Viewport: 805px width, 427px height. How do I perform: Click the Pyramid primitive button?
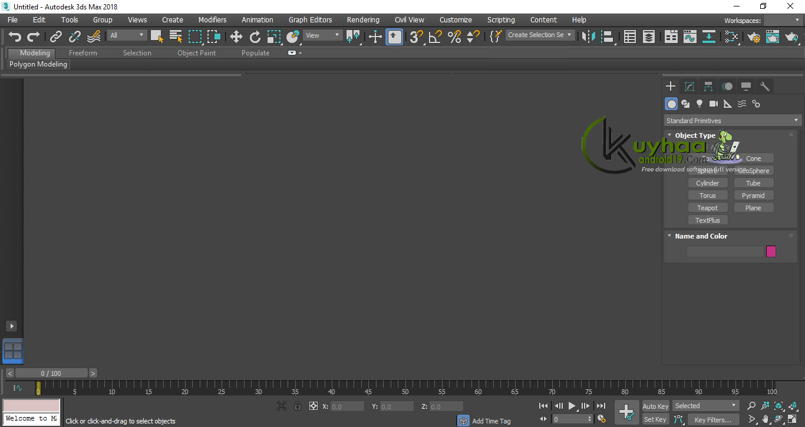754,196
